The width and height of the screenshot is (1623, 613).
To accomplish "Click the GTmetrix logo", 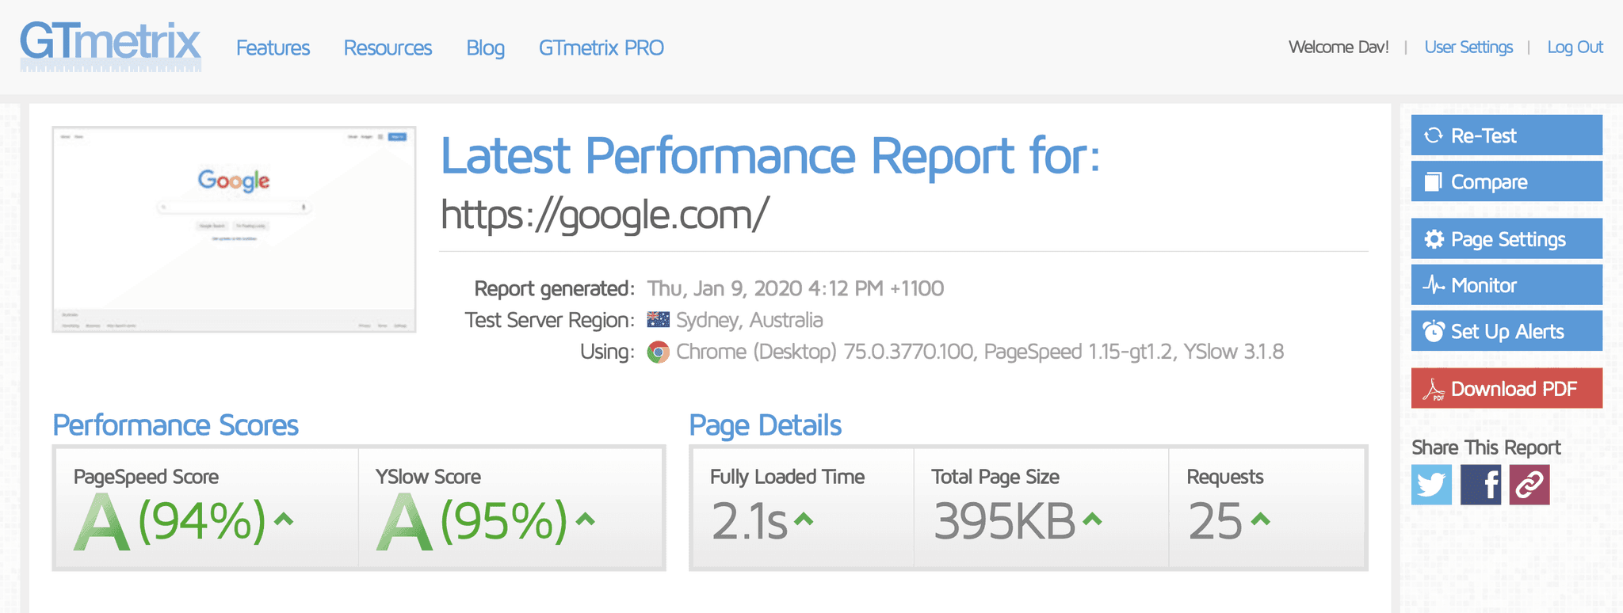I will click(111, 44).
